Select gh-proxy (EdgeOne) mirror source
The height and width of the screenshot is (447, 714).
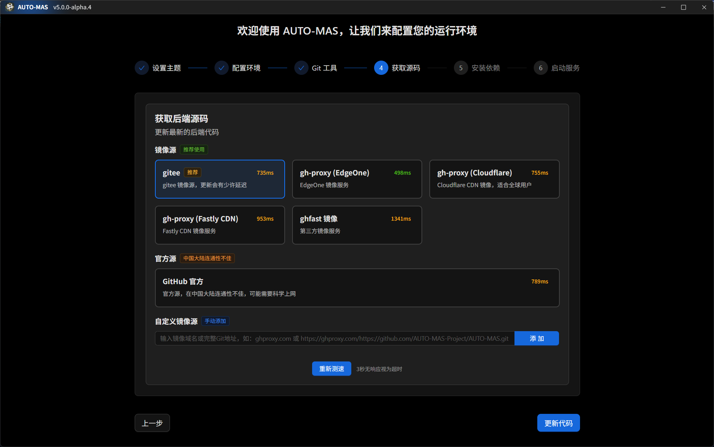(x=357, y=179)
